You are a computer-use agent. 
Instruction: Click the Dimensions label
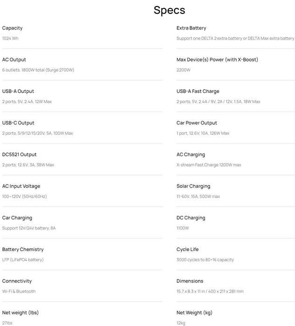click(x=190, y=281)
